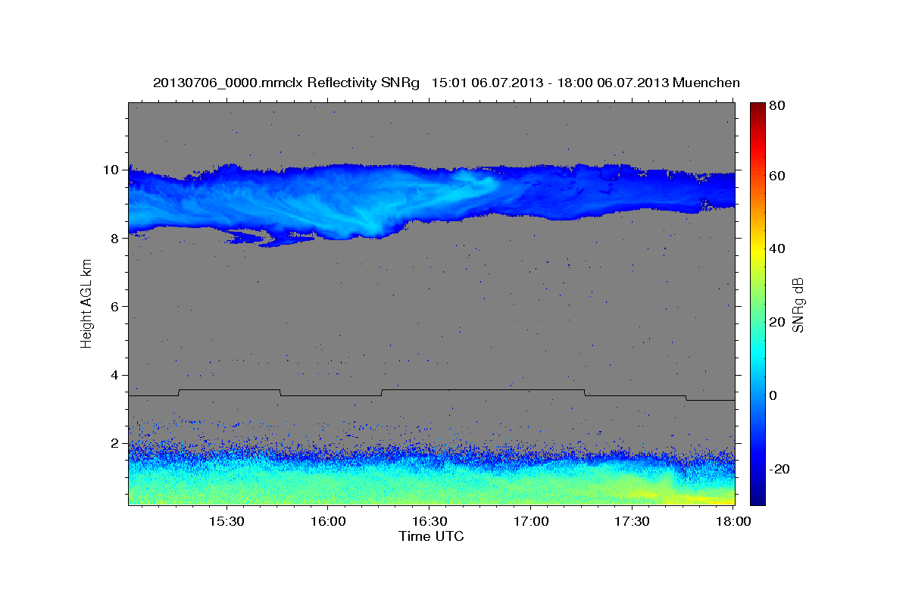The image size is (909, 606).
Task: Click the height tick label 6
Action: pyautogui.click(x=116, y=306)
